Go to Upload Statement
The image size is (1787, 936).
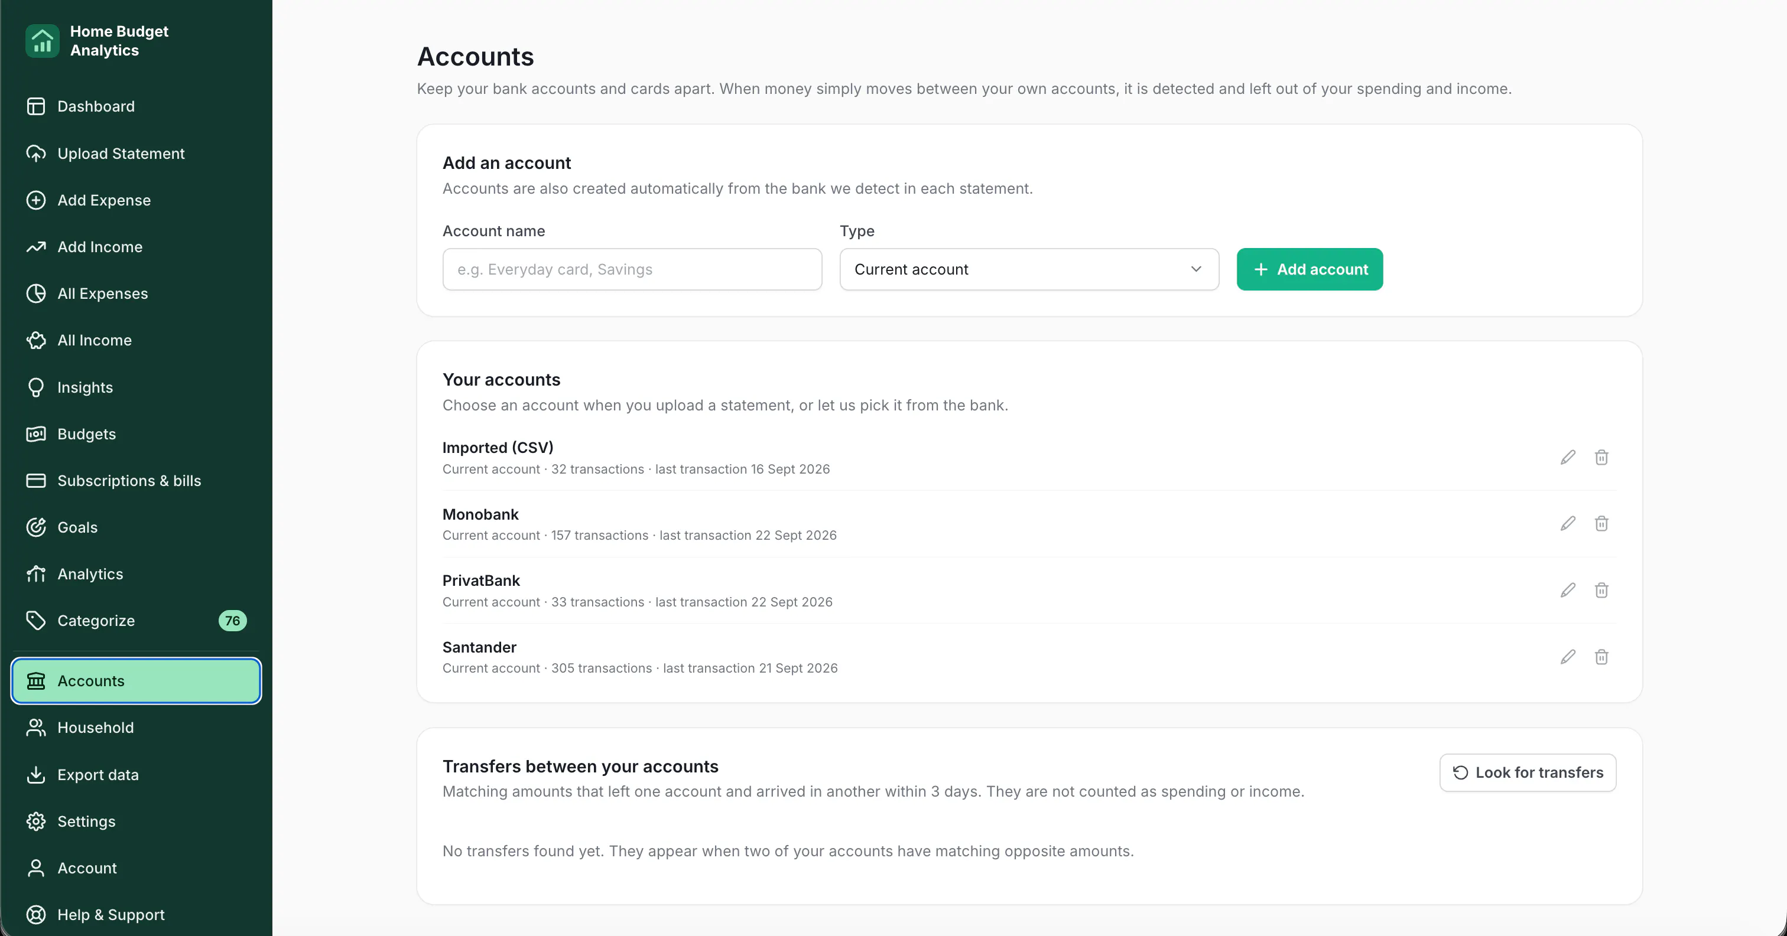pos(136,153)
